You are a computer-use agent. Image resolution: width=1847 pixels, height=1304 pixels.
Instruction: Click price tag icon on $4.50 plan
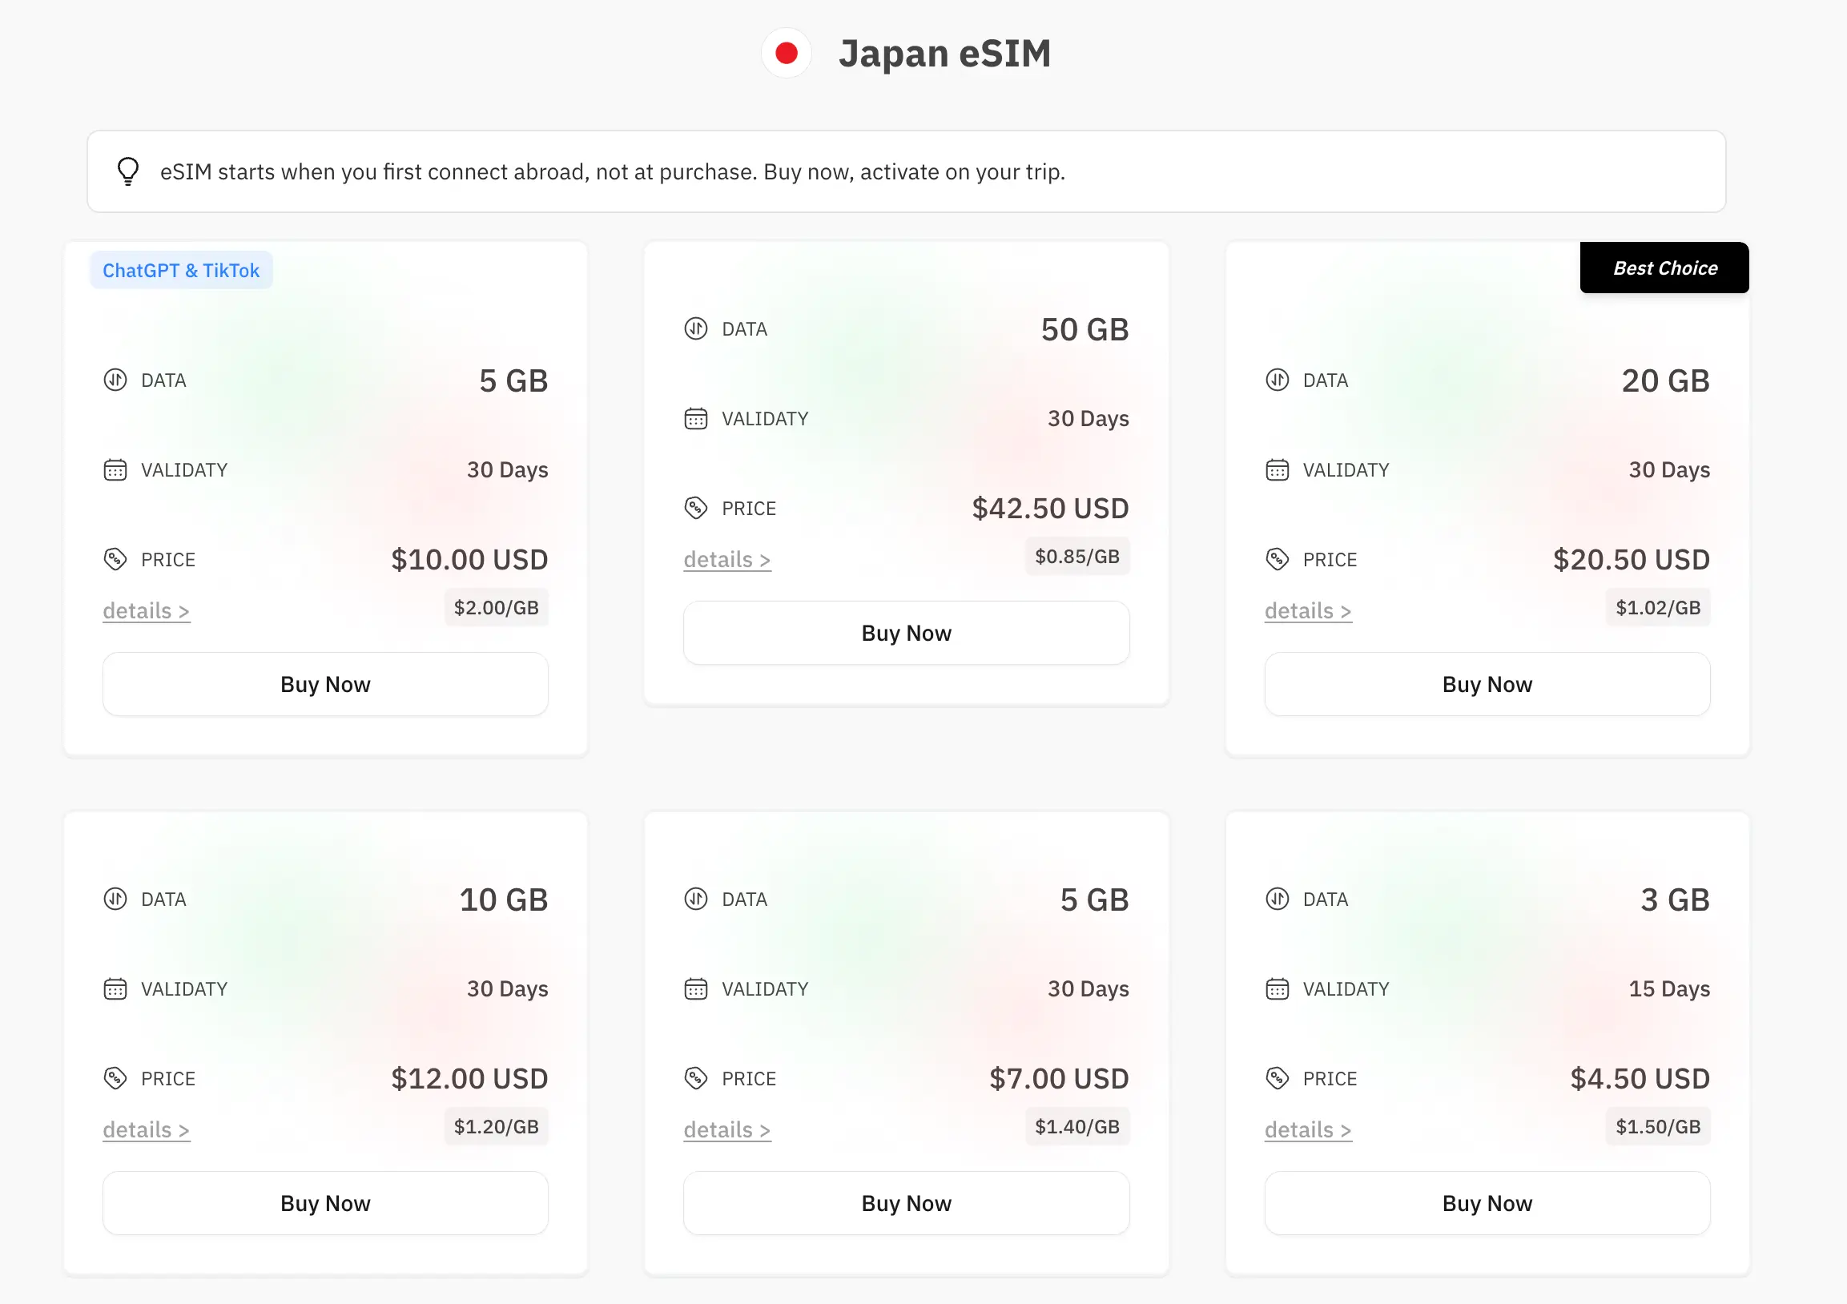tap(1277, 1078)
